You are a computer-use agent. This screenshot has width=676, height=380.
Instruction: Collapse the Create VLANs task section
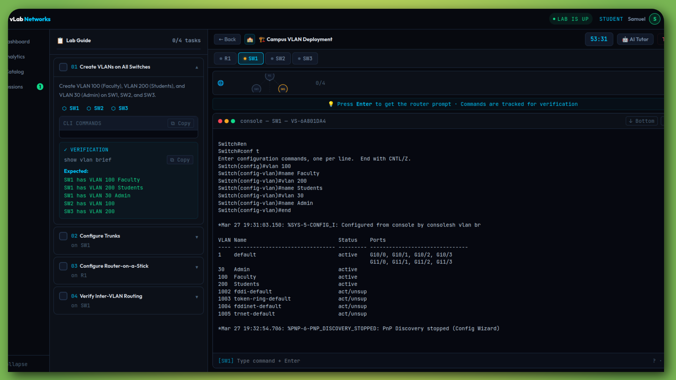click(x=197, y=67)
